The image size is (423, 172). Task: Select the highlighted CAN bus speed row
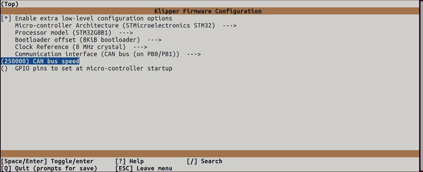tap(40, 61)
